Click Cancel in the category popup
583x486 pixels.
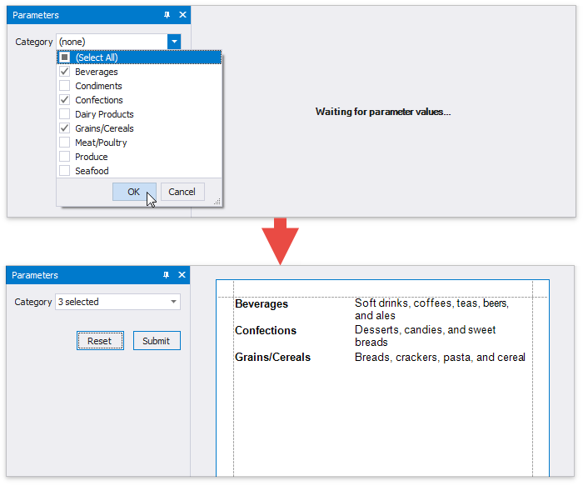[x=182, y=192]
